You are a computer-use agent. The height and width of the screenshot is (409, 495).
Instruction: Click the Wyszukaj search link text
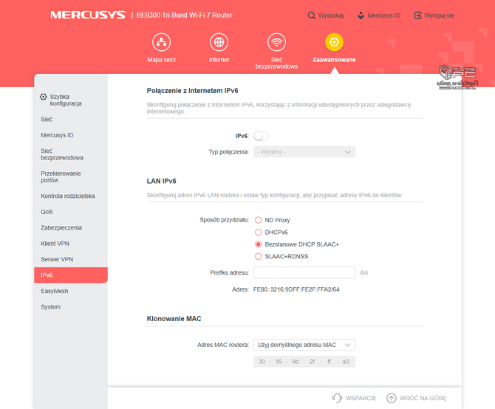pos(331,16)
